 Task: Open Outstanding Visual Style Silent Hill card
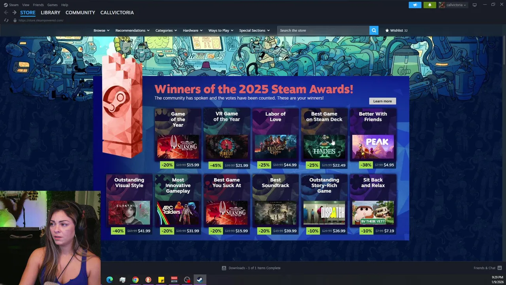[129, 205]
